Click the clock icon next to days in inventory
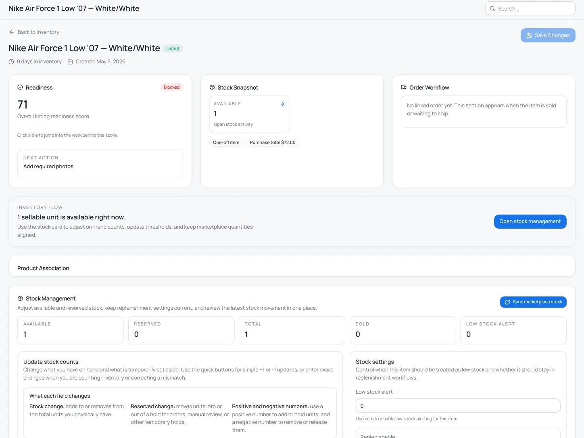Image resolution: width=584 pixels, height=438 pixels. (x=11, y=62)
